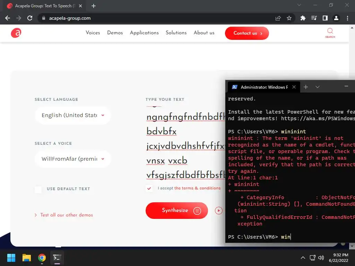This screenshot has width=355, height=266.
Task: Click the browser forward arrow
Action: point(19,18)
